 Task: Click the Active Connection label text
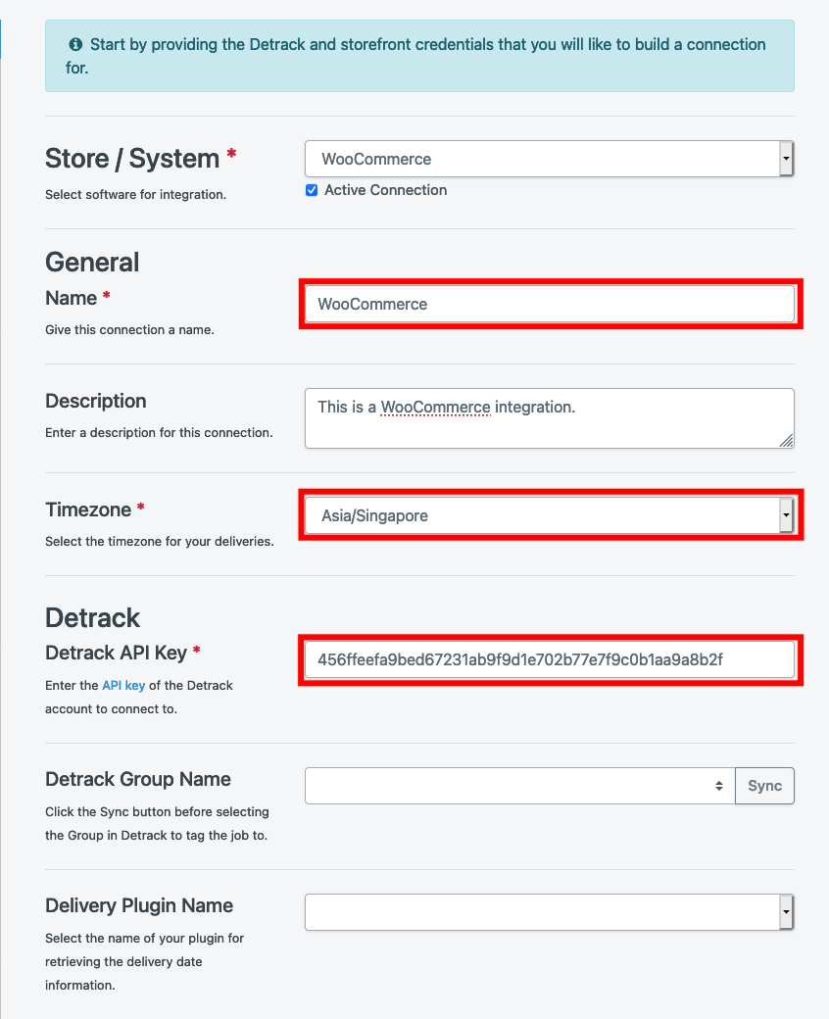[386, 190]
